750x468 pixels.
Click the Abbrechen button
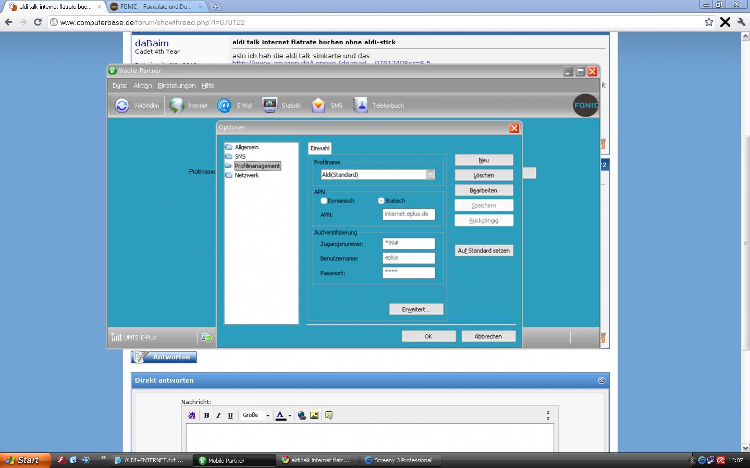tap(488, 337)
